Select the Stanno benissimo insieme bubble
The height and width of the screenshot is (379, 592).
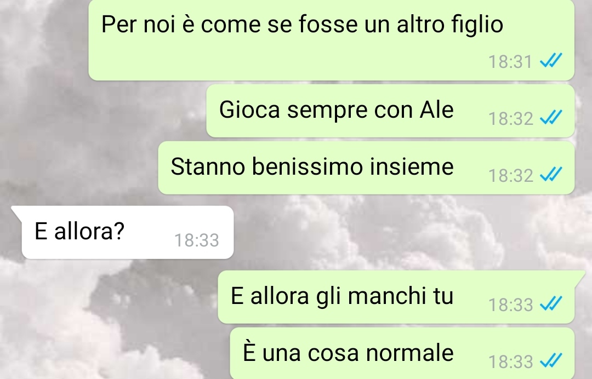coord(366,168)
